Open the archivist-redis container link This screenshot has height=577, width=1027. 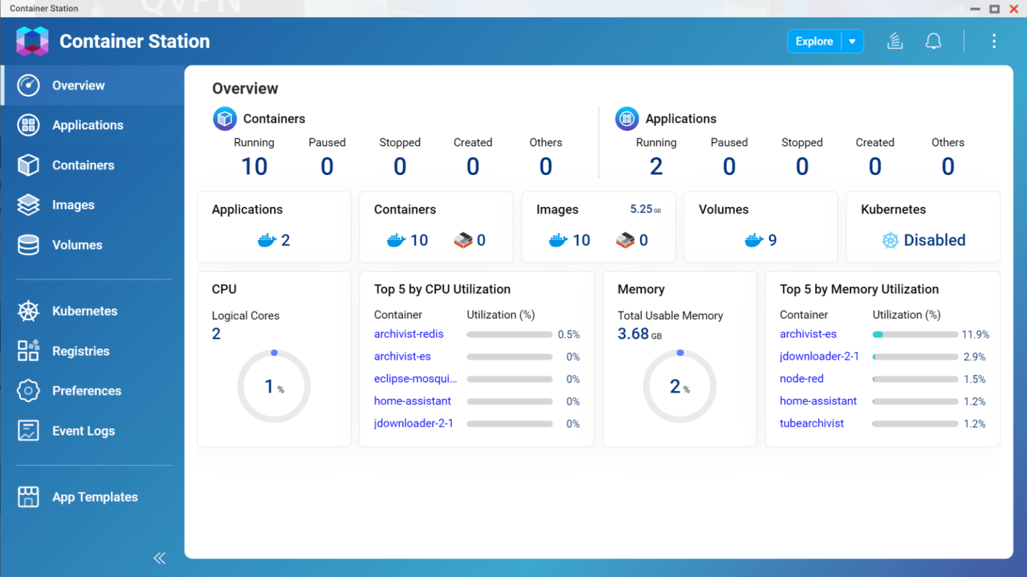pyautogui.click(x=409, y=334)
